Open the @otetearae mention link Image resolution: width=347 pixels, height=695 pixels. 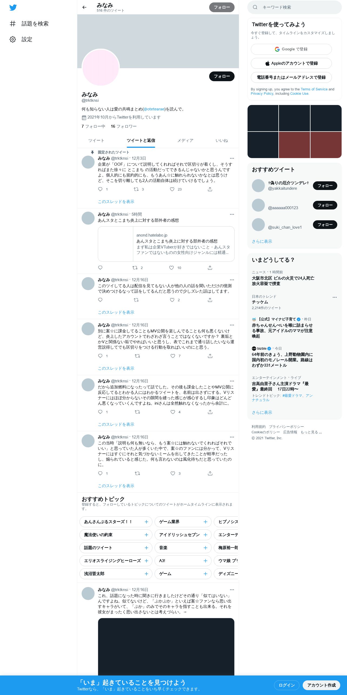pyautogui.click(x=154, y=109)
